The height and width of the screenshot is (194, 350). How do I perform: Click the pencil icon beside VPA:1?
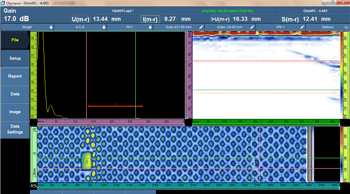(x=302, y=27)
